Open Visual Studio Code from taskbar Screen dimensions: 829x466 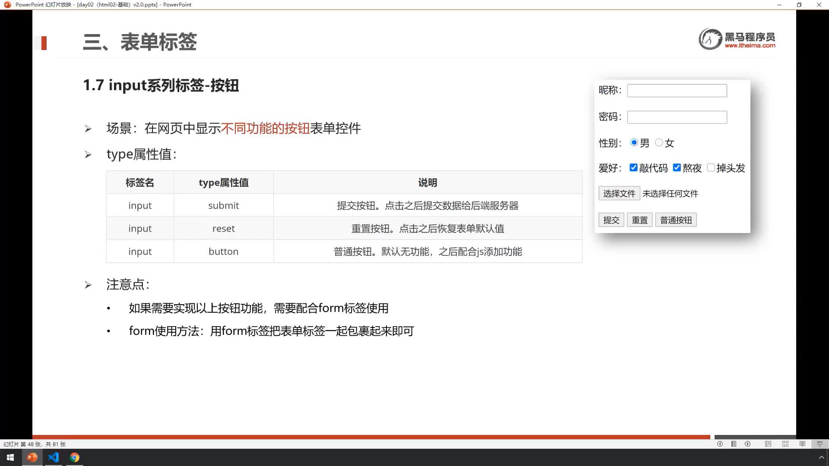(x=54, y=457)
